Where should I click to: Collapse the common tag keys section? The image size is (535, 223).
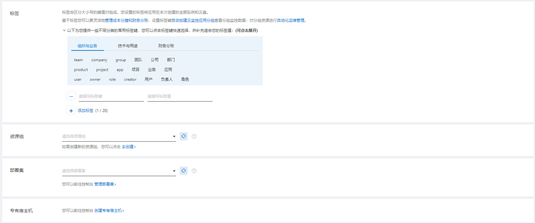[64, 31]
